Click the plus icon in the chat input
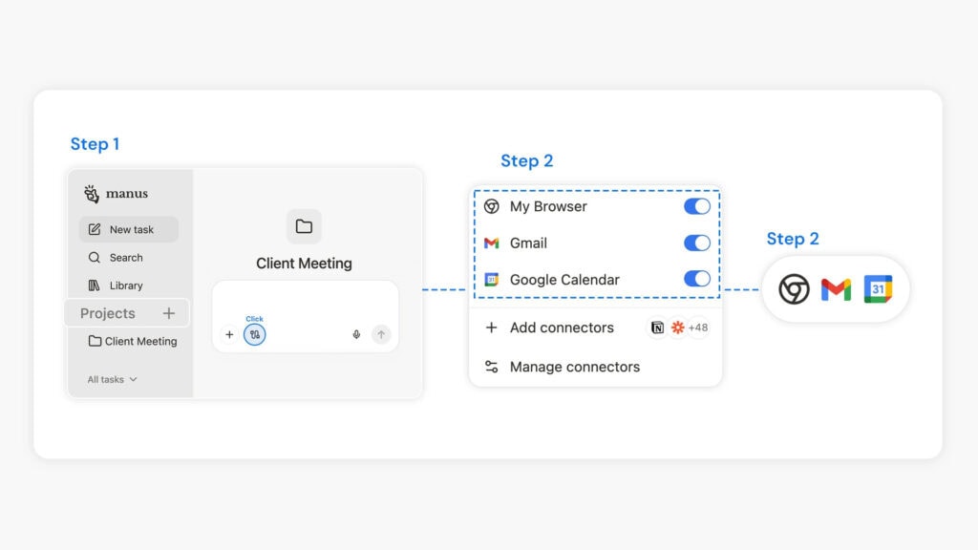978x550 pixels. pos(229,334)
